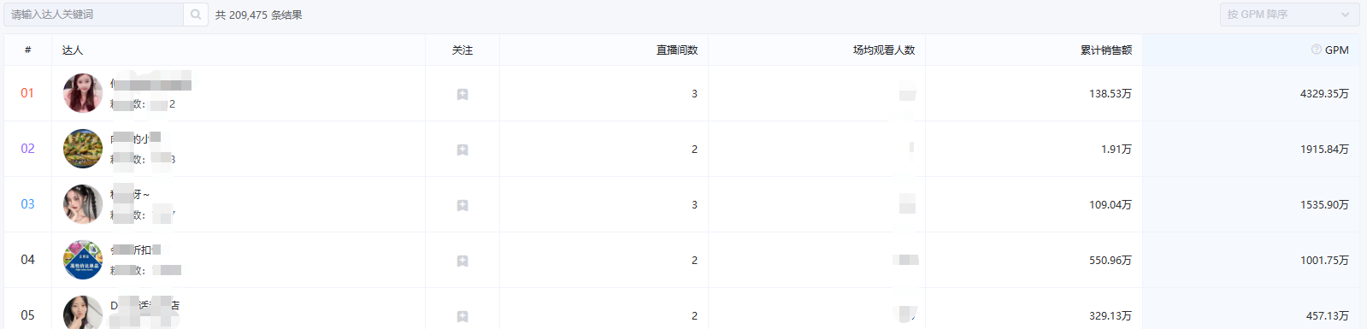
Task: Click the GPM help question-mark icon
Action: 1317,50
